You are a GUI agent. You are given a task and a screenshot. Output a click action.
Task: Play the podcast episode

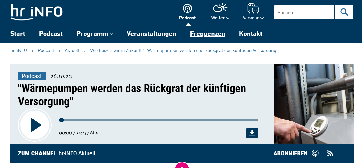pos(35,125)
